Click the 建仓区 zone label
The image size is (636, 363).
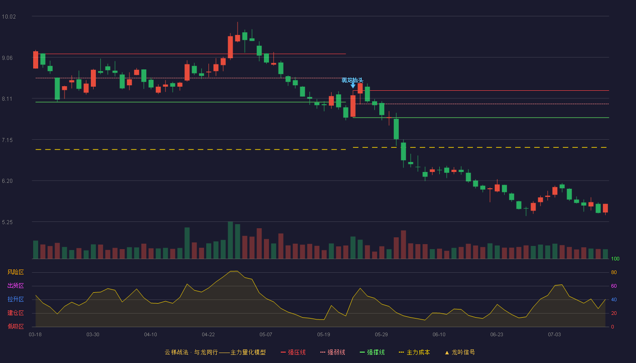click(x=15, y=313)
